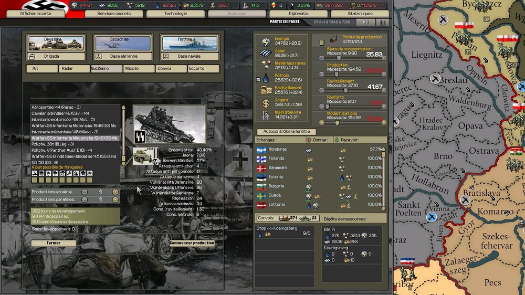Click the Escorte build button
This screenshot has width=525, height=295.
(204, 68)
